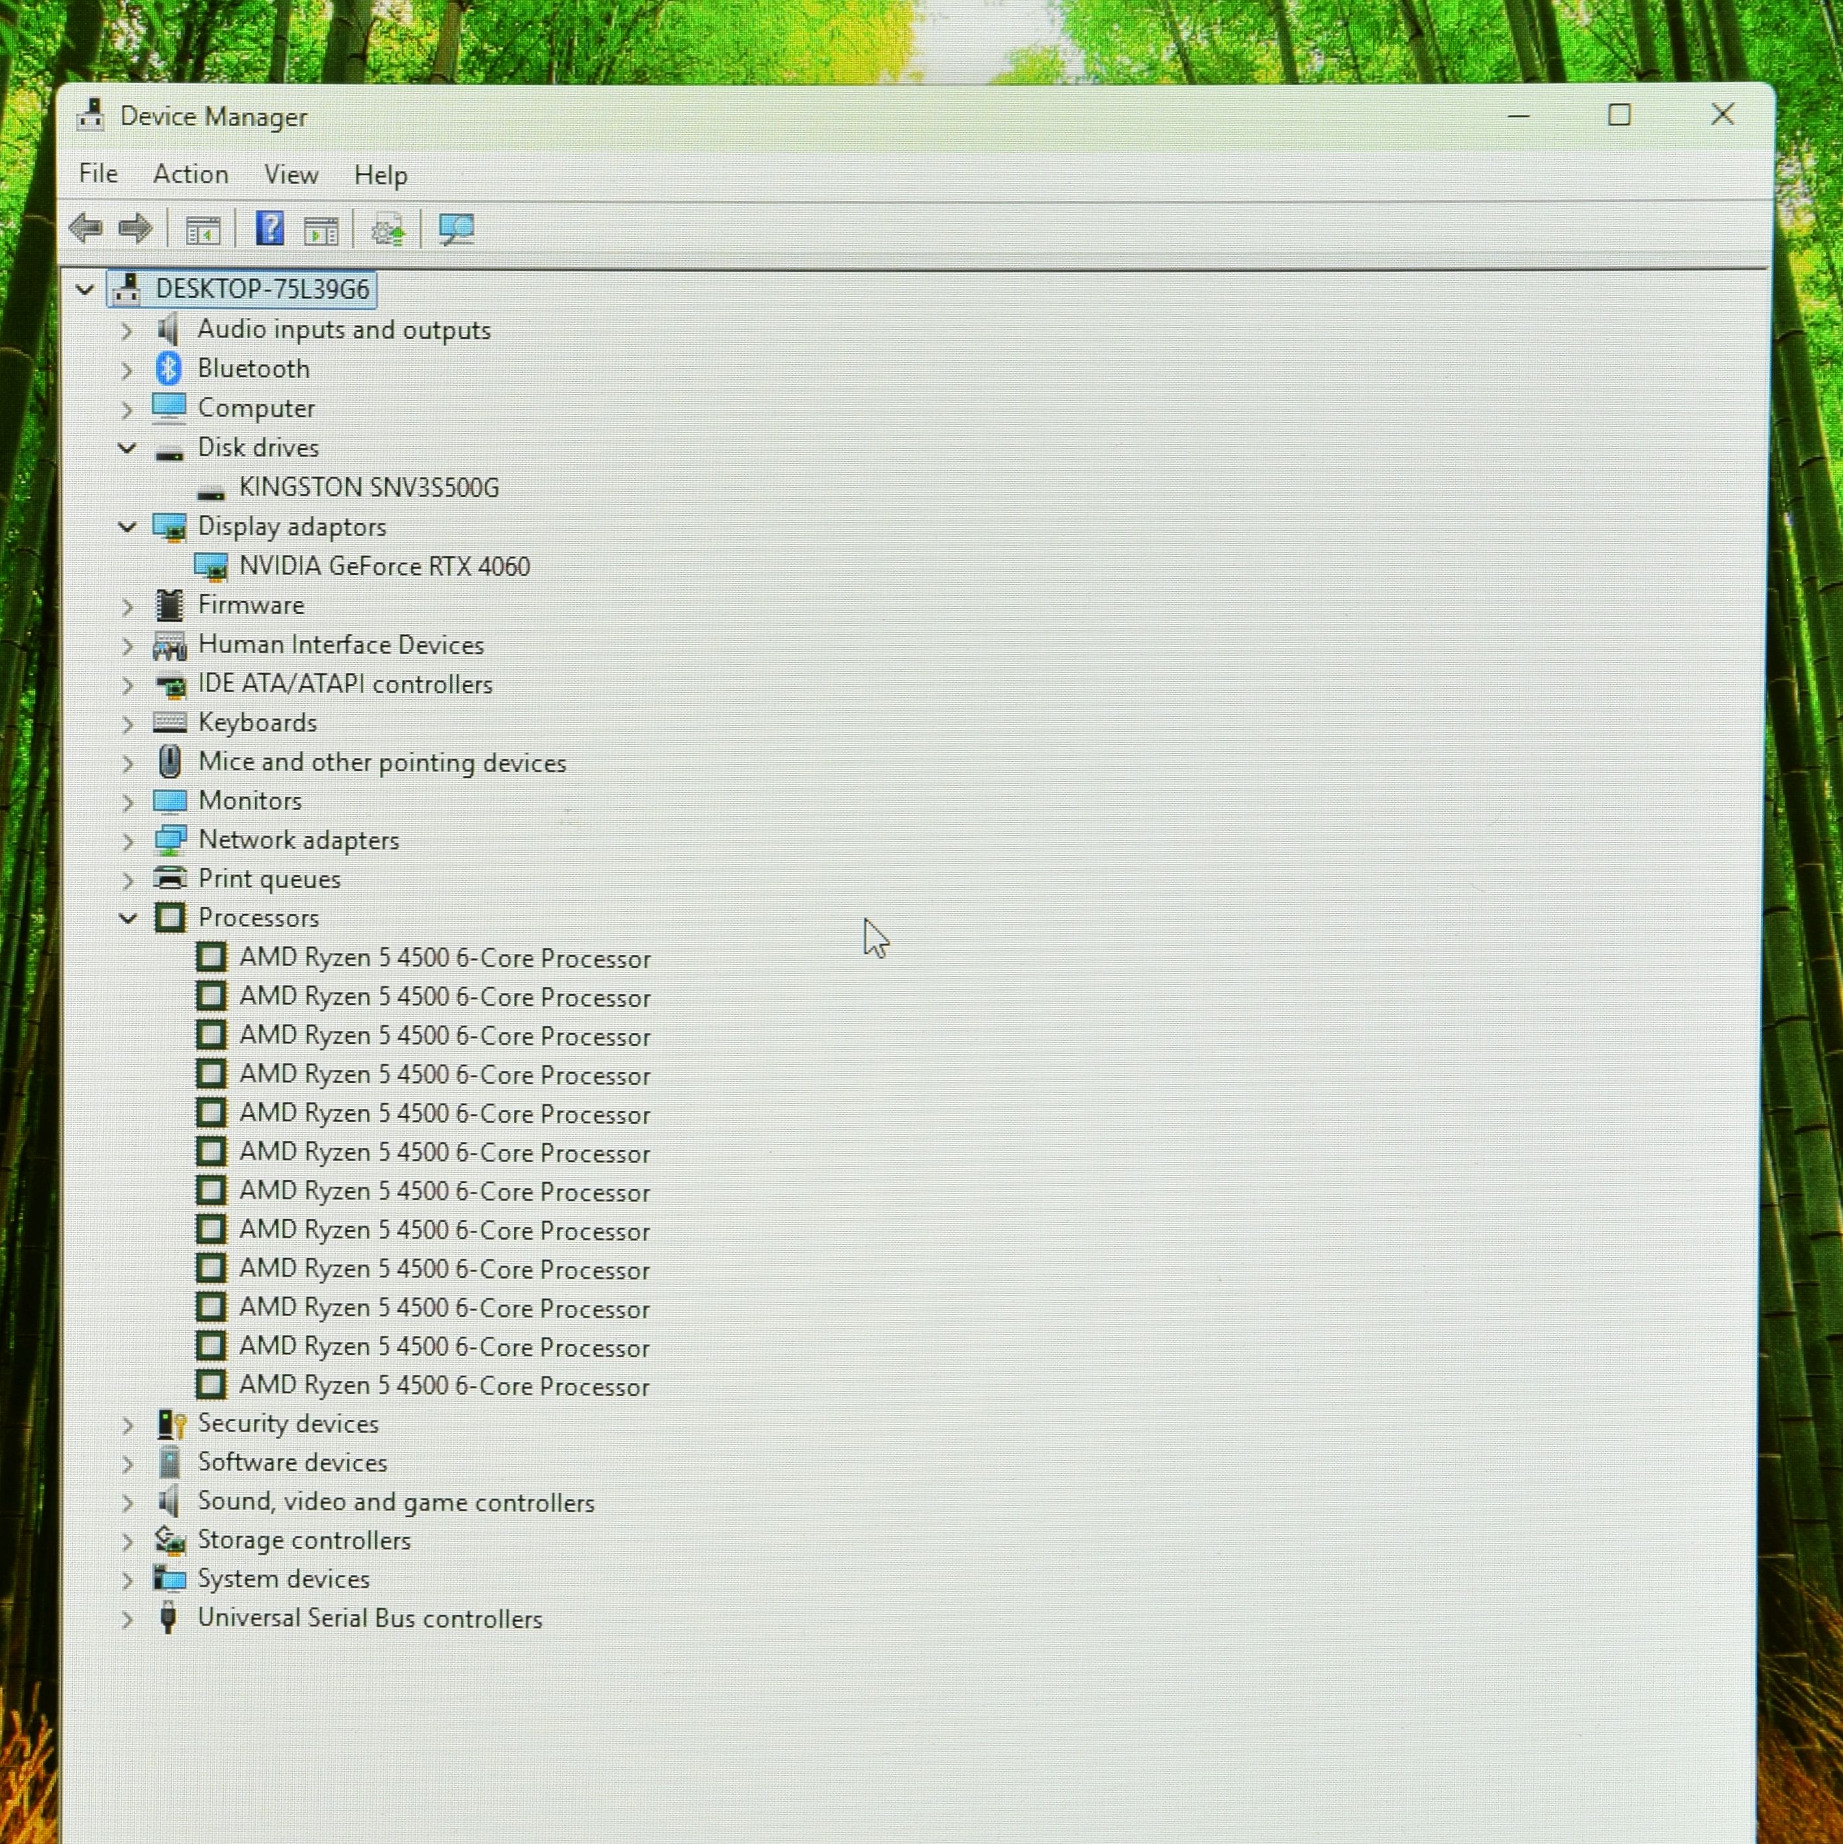Maximize the Device Manager window

click(1620, 116)
